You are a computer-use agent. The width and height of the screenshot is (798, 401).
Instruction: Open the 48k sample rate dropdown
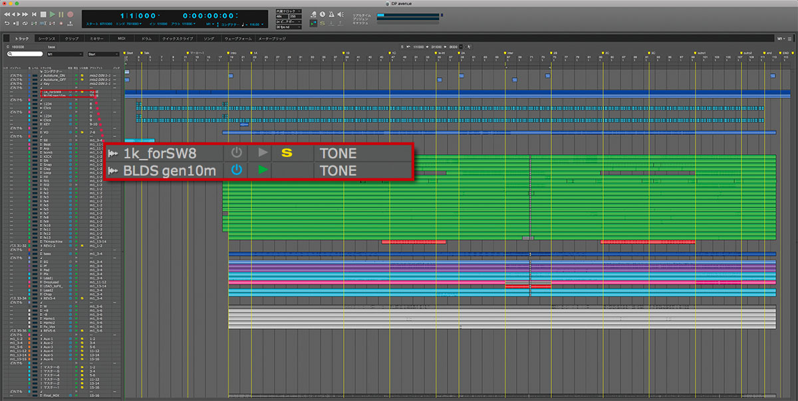pyautogui.click(x=282, y=17)
